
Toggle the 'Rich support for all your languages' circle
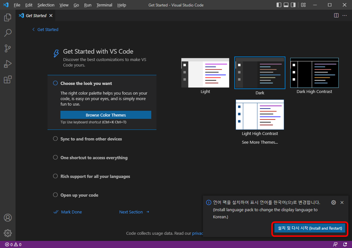[x=55, y=176]
